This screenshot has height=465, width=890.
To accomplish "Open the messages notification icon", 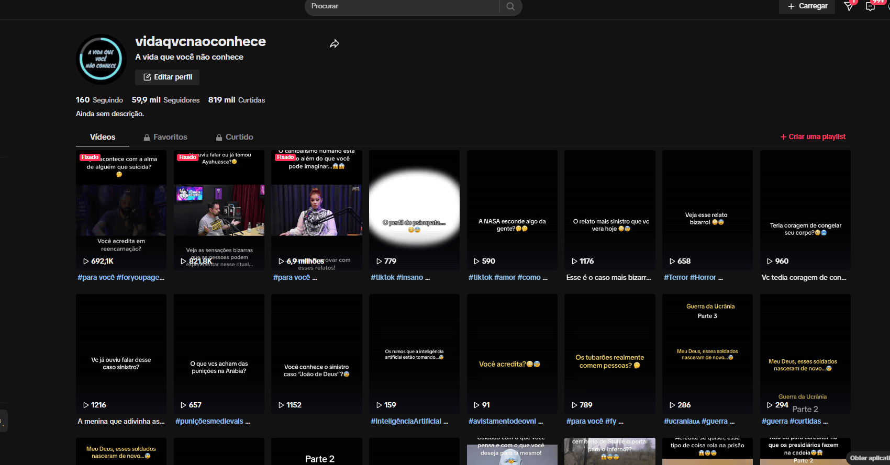I will 870,6.
